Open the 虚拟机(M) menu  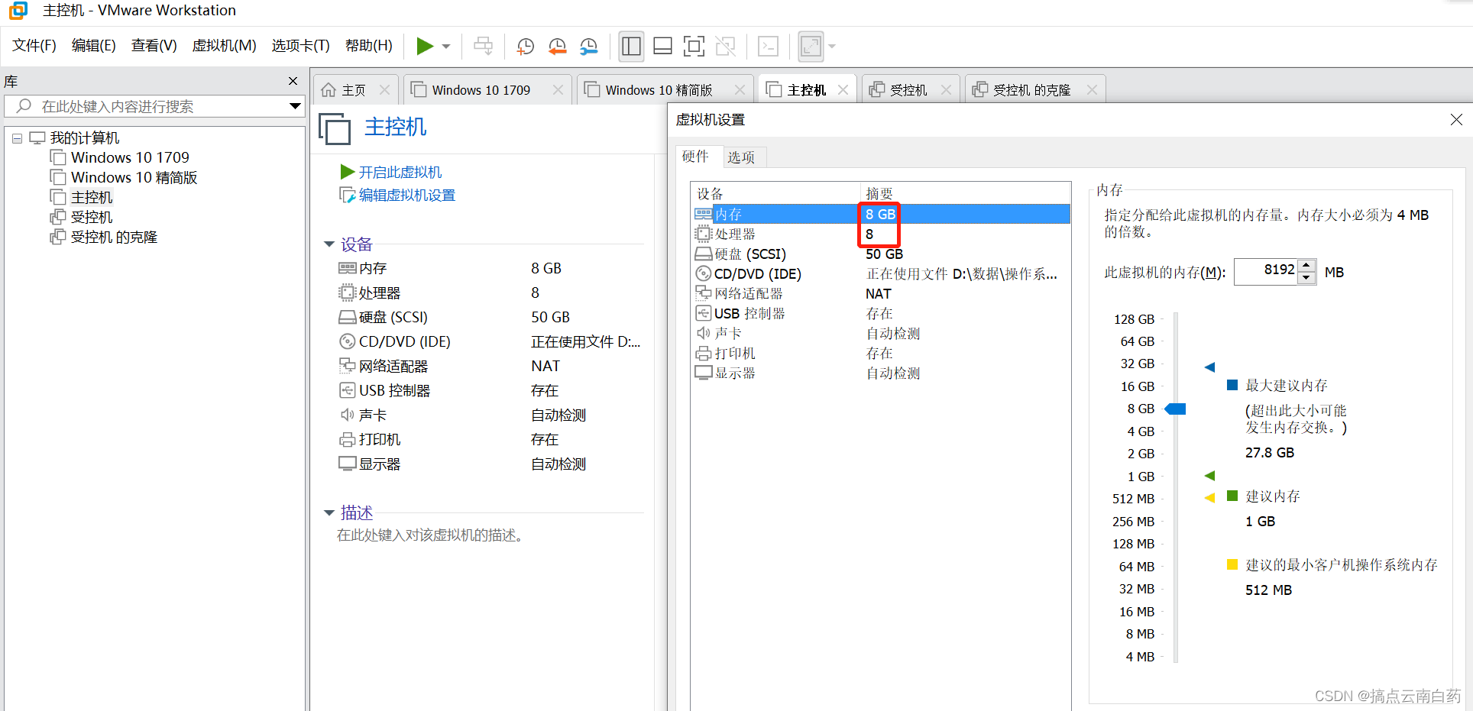[224, 45]
